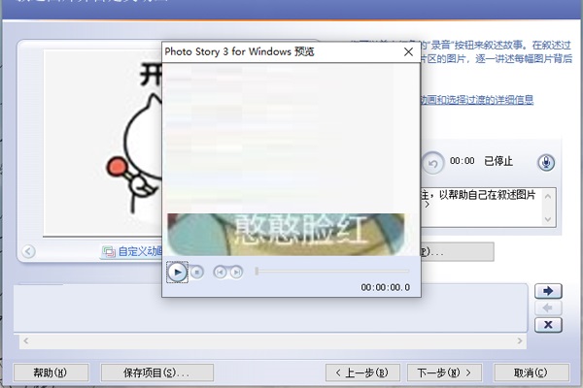Click the 已停止 recording status text
583x388 pixels.
point(498,161)
